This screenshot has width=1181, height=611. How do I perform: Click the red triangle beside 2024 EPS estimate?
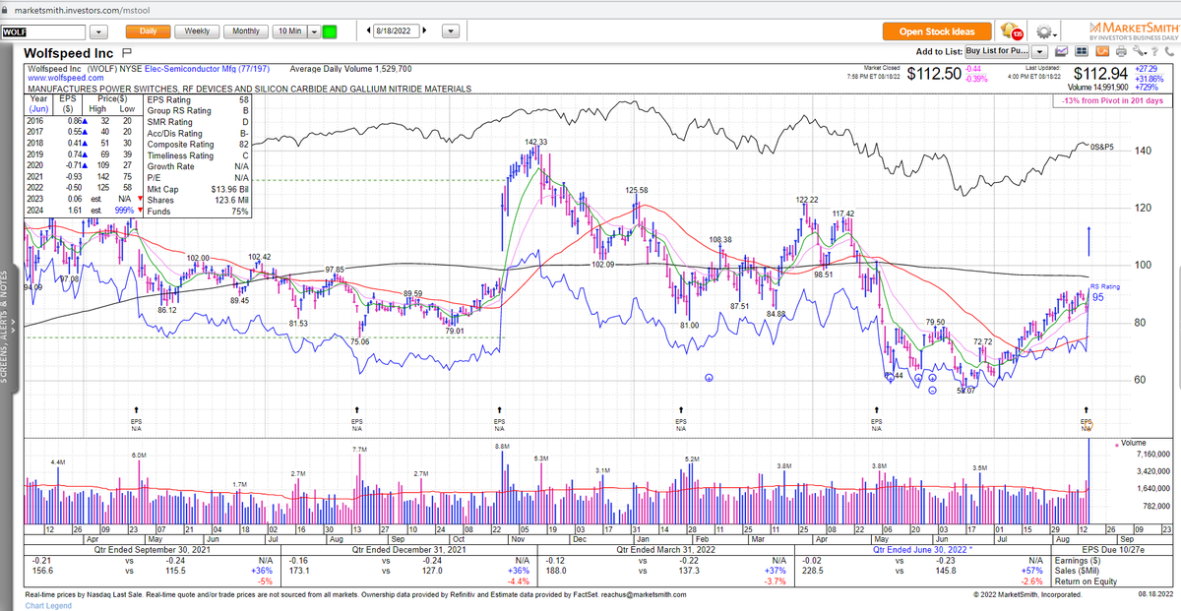point(141,211)
